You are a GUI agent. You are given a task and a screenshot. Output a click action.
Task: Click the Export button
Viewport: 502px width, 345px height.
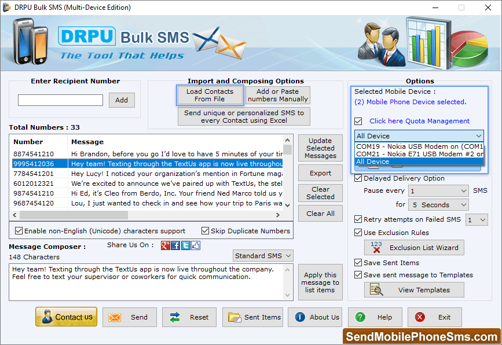pyautogui.click(x=320, y=173)
